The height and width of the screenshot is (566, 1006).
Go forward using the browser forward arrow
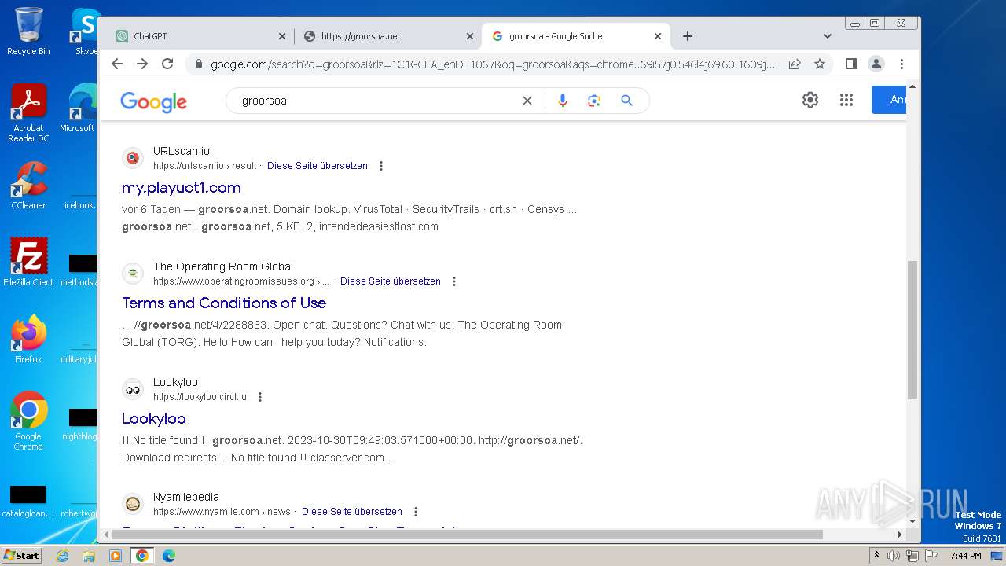(x=142, y=64)
